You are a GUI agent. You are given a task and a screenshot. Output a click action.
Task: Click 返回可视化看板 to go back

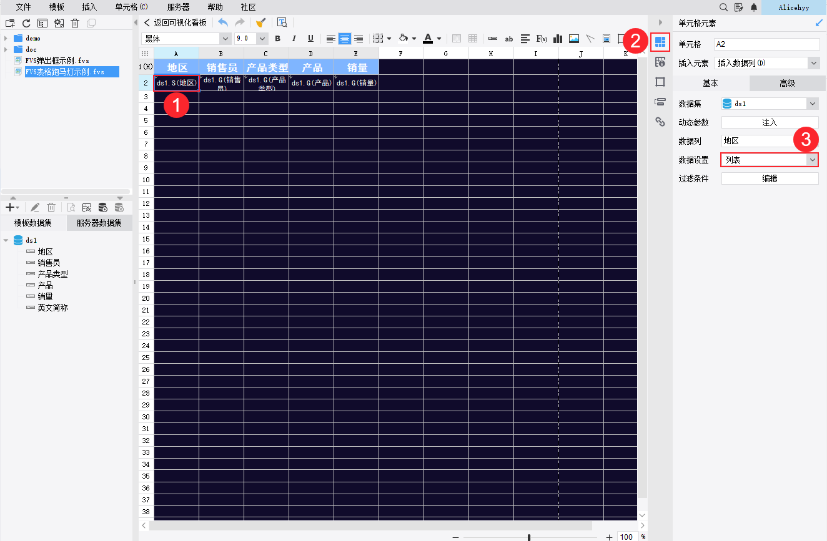coord(175,22)
